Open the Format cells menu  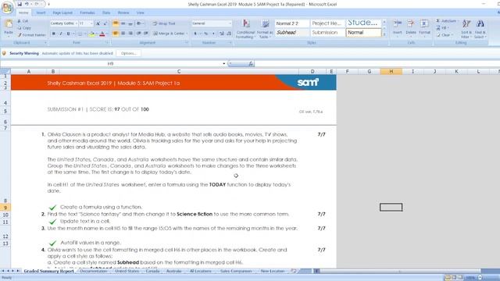pos(424,28)
